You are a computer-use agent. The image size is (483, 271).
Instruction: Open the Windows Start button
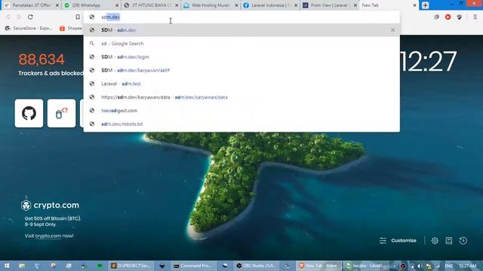7,266
